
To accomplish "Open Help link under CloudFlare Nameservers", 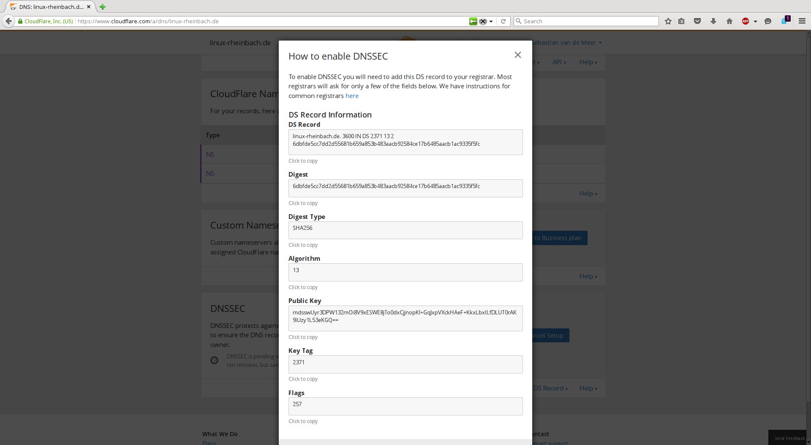I will coord(588,194).
